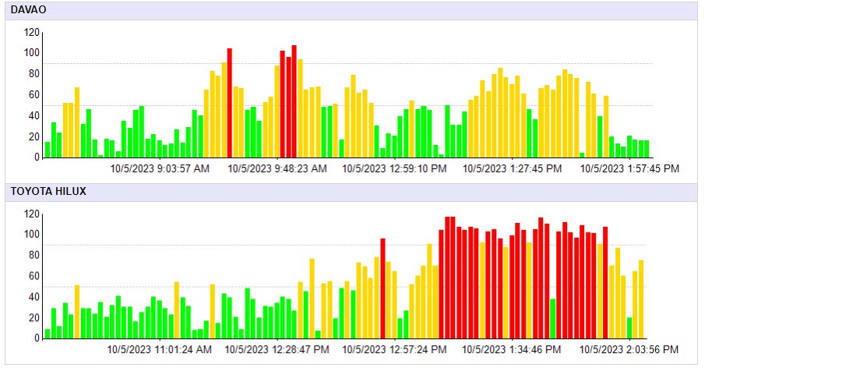Click the 20 value on TOYOTA HILUX y-axis
The height and width of the screenshot is (375, 860).
pos(34,318)
